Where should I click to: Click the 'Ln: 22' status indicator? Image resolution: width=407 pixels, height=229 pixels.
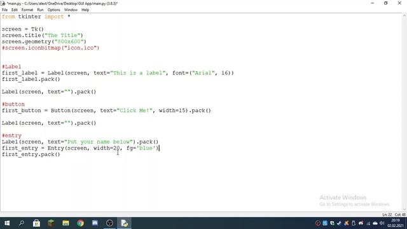pos(387,215)
